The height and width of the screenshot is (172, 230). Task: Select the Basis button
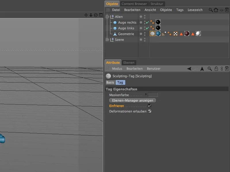tap(110, 82)
